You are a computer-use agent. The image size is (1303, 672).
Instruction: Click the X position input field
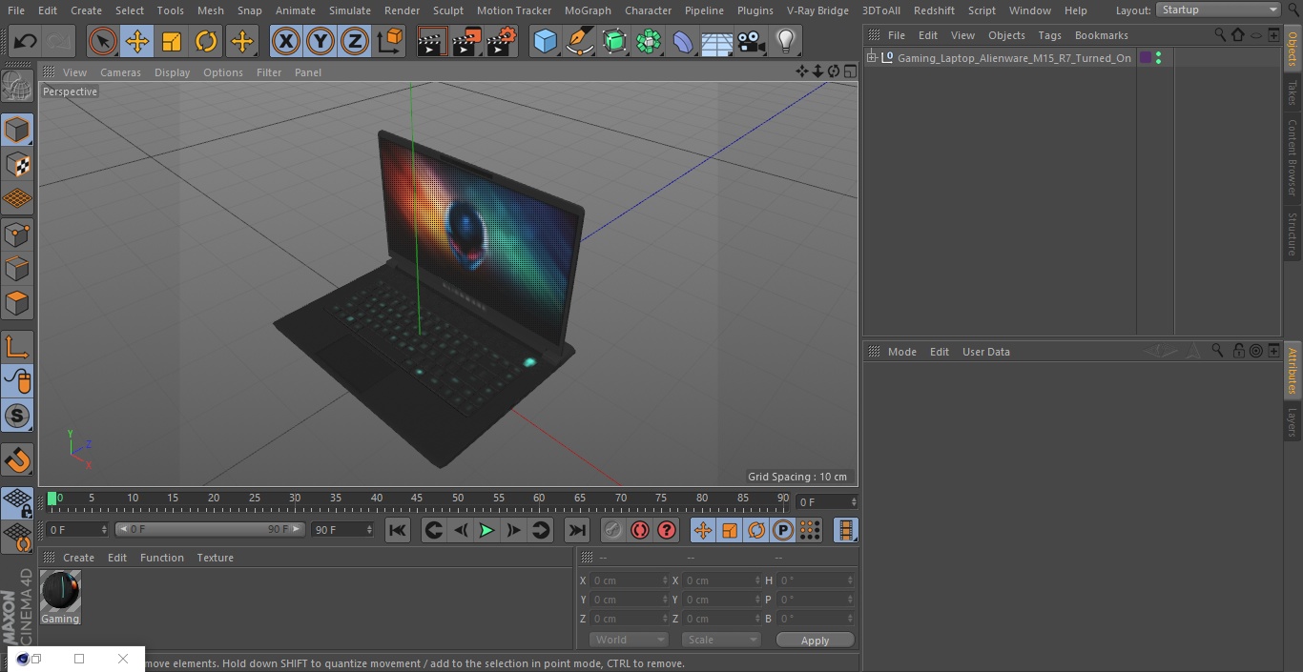pos(630,580)
